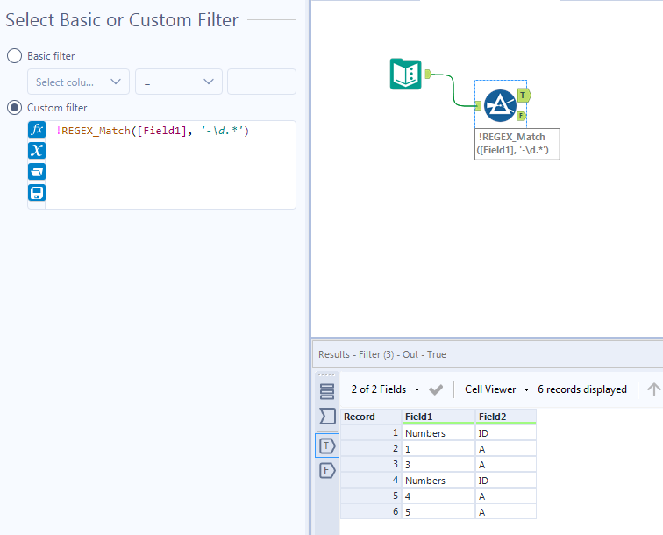Expand the 2 of 2 Fields dropdown
Viewport: 663px width, 535px height.
click(x=386, y=389)
